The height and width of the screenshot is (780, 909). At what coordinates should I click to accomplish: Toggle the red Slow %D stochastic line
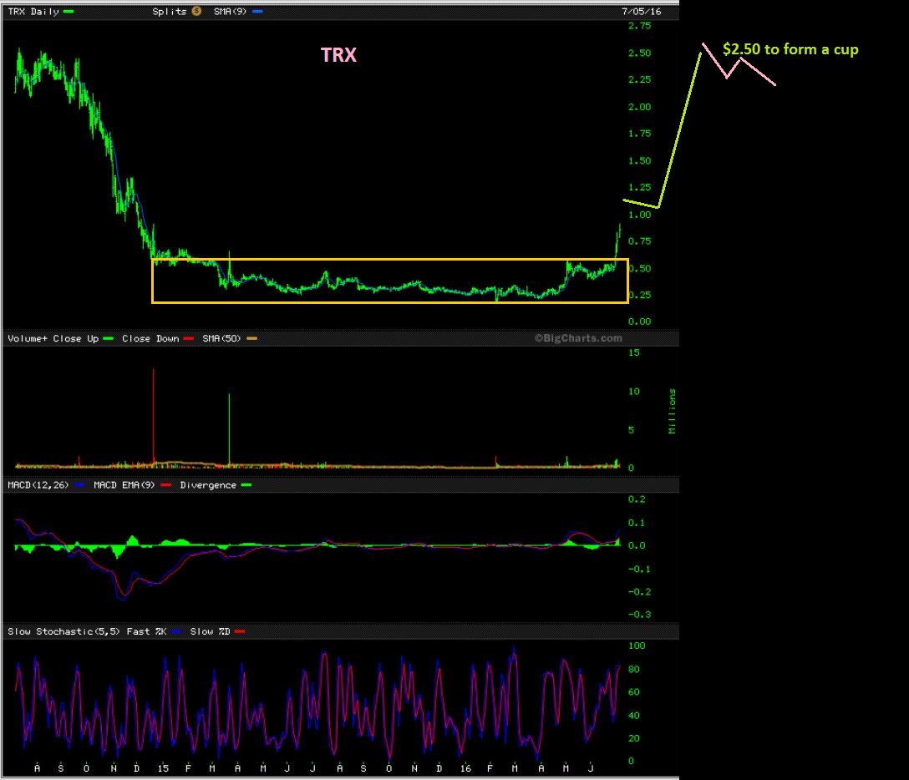[240, 631]
